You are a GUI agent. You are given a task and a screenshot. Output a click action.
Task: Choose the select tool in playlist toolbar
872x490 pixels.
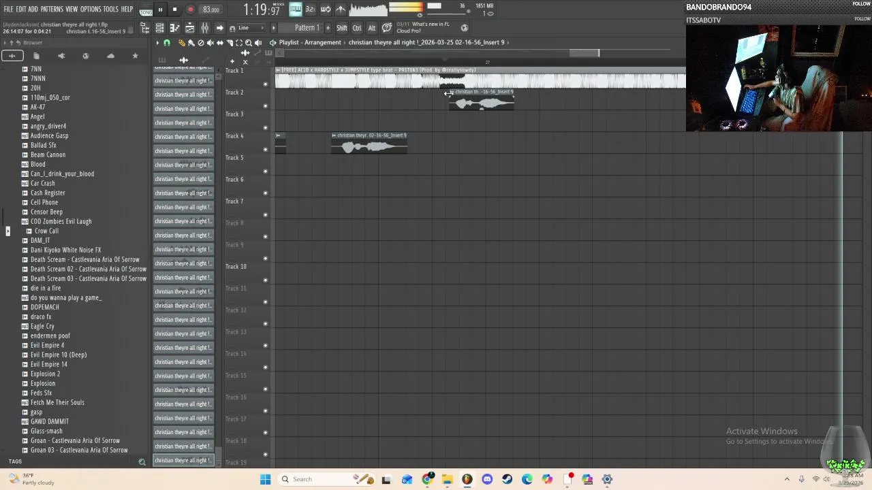pos(239,42)
